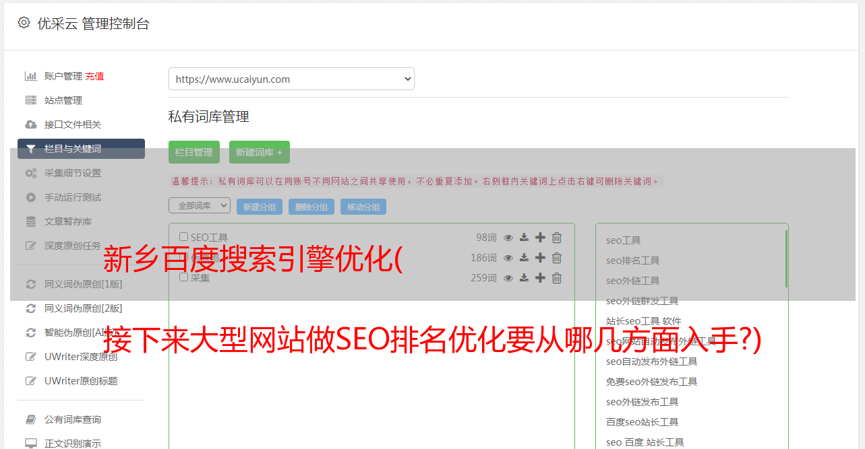Select keyword seo外链工具

pyautogui.click(x=632, y=281)
